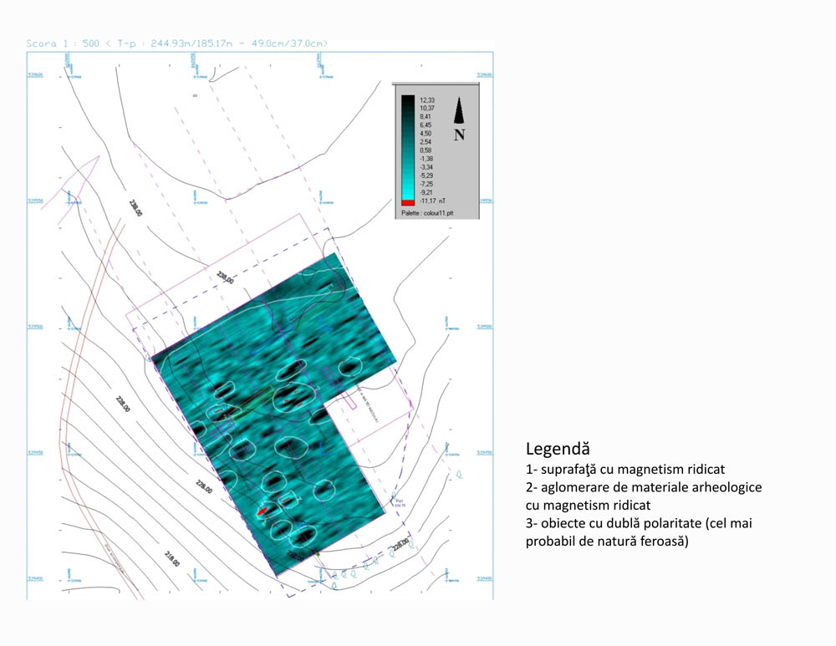
Task: Click the letter N under the arrow
Action: click(459, 134)
